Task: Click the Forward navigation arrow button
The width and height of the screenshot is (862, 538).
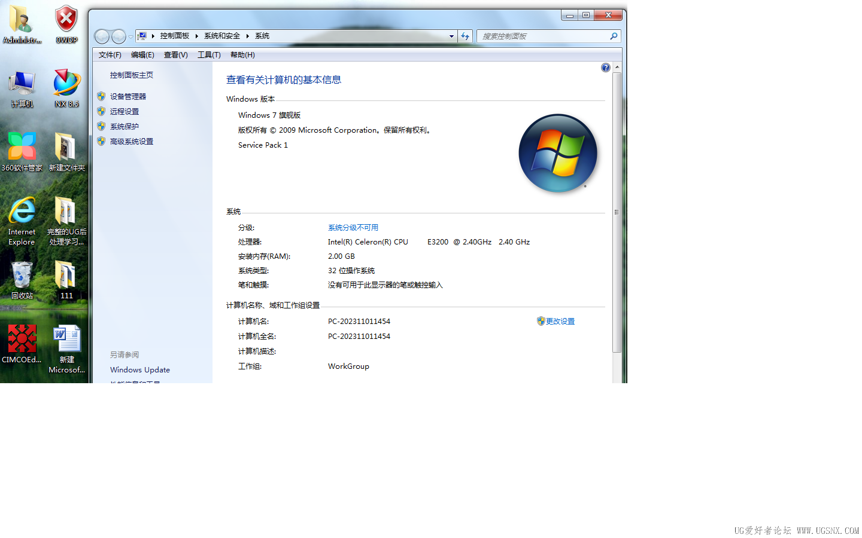Action: point(119,36)
